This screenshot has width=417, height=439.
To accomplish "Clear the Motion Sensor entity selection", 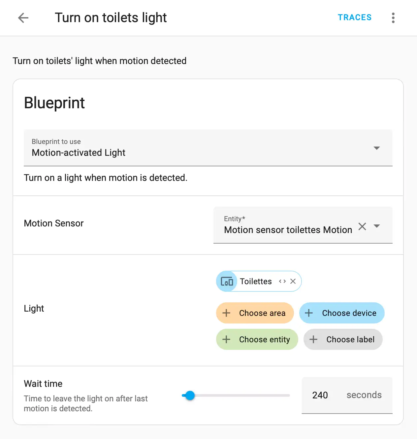I will pyautogui.click(x=362, y=226).
